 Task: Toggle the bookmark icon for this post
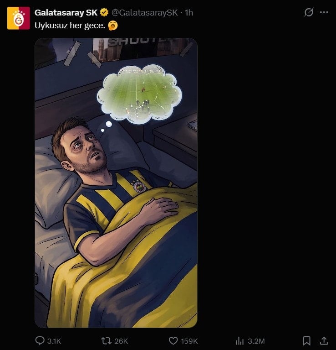point(307,341)
